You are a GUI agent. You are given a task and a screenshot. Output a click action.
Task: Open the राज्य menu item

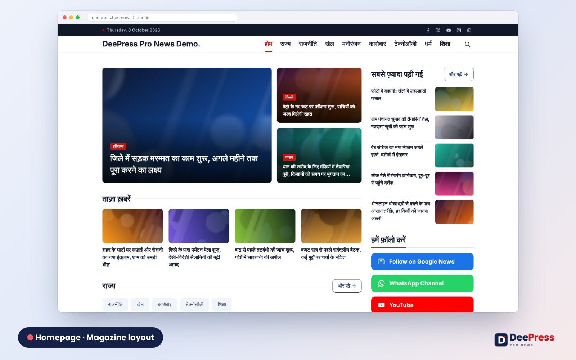pos(285,44)
